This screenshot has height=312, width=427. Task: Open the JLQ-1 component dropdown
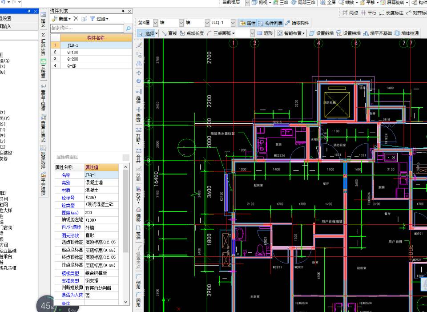click(x=233, y=23)
